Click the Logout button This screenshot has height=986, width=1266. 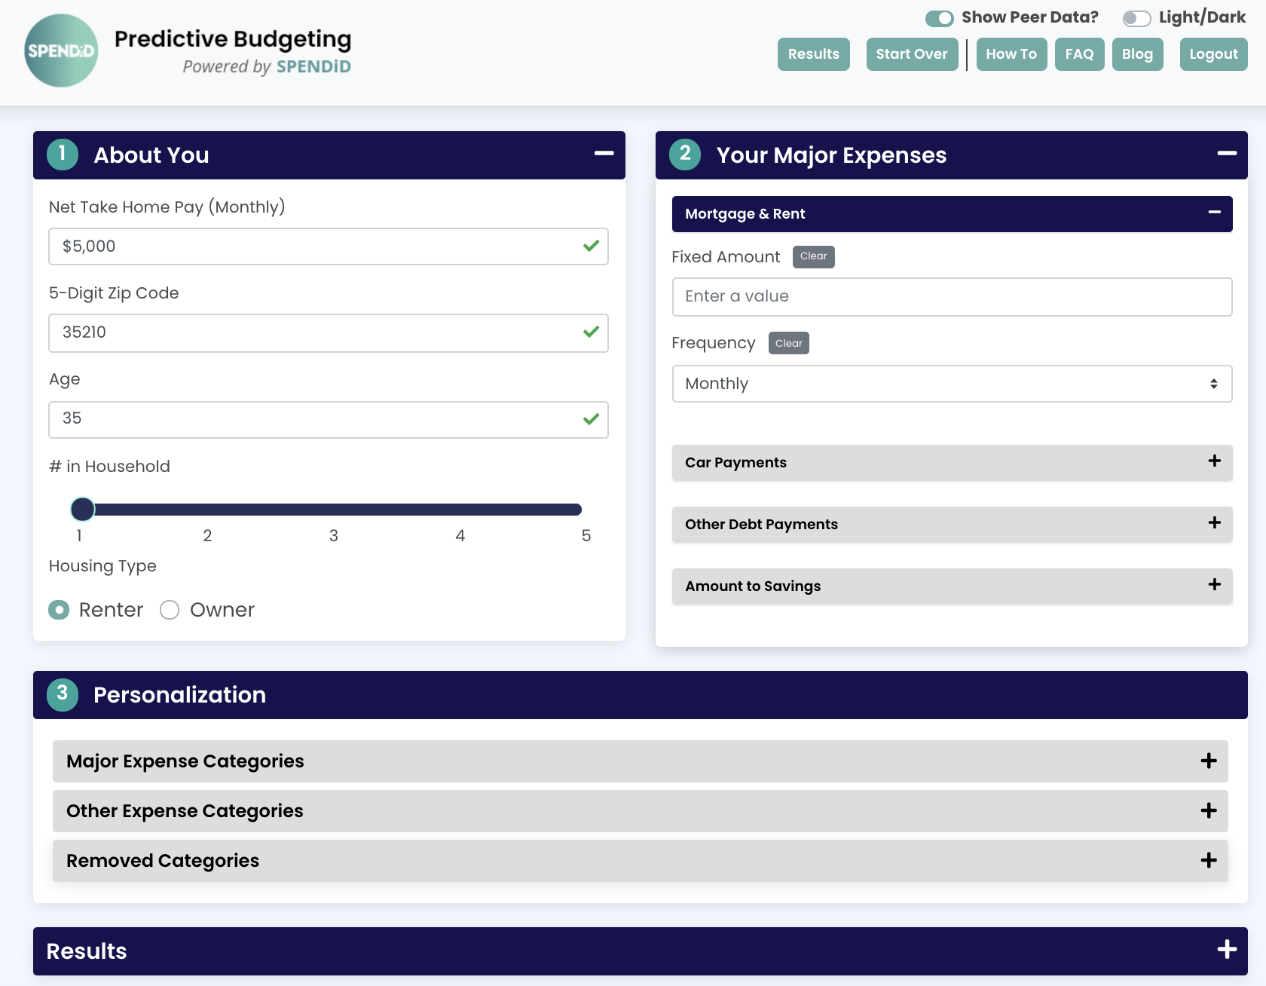[1213, 54]
